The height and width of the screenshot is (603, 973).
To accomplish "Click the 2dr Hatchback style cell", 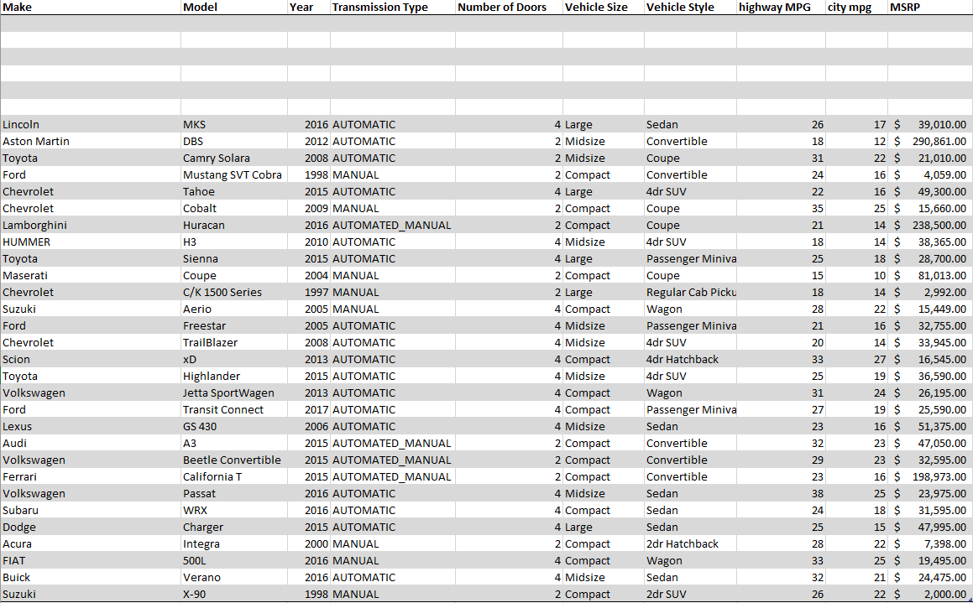I will tap(690, 543).
